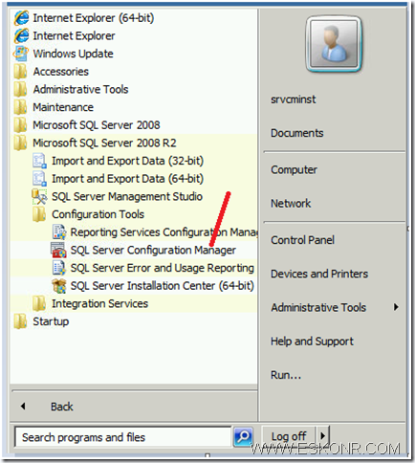415x463 pixels.
Task: Open the arrow menu beside Log off
Action: (x=322, y=436)
